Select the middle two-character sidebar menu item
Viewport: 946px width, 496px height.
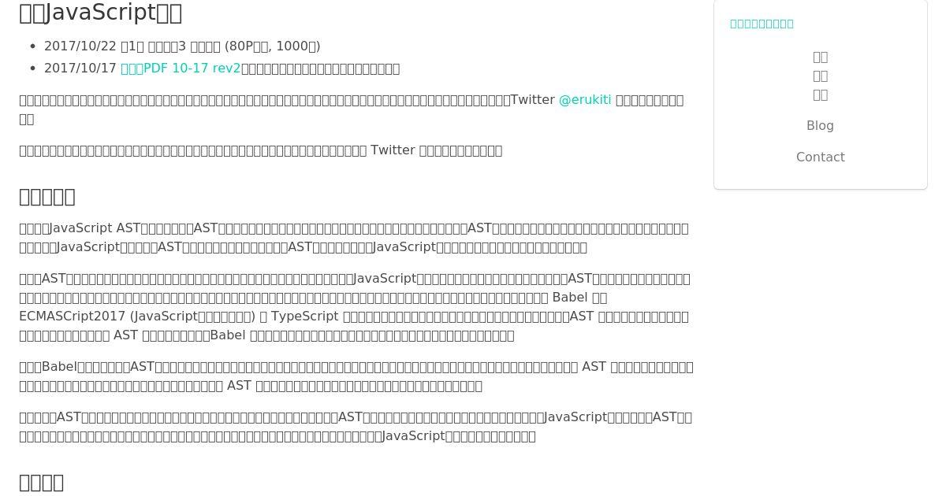[x=820, y=76]
